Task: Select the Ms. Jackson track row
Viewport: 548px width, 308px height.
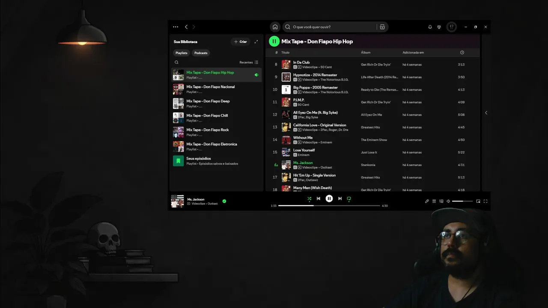Action: tap(372, 165)
